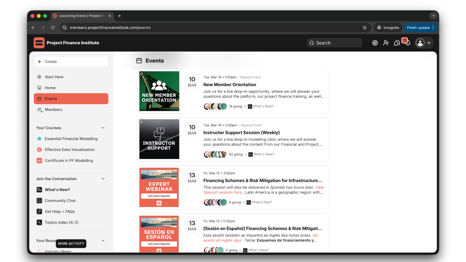Click the profile avatar icon

pos(420,43)
